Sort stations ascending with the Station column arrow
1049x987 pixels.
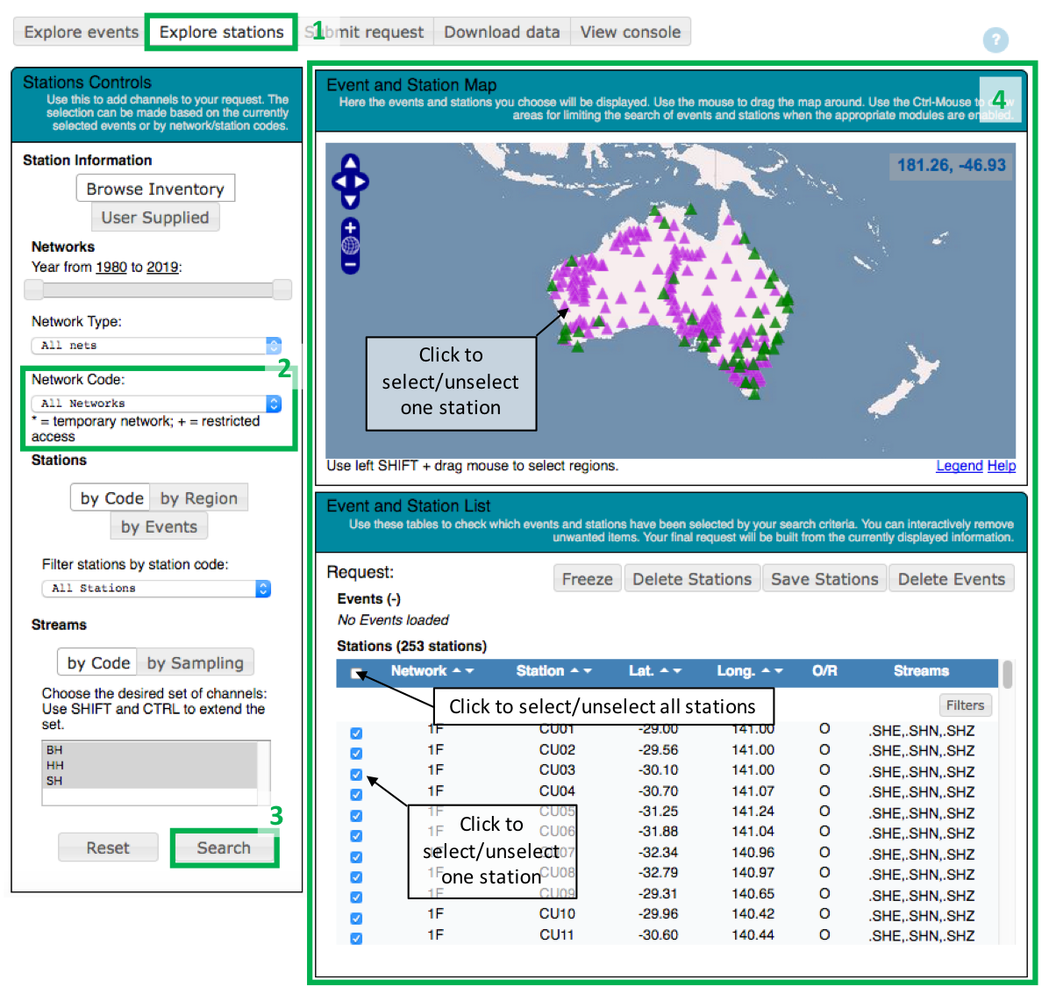coord(574,671)
